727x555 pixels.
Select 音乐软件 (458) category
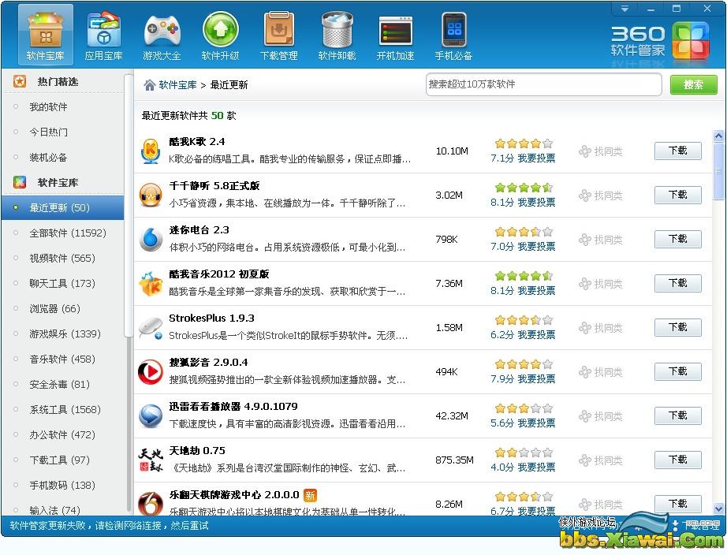coord(62,359)
